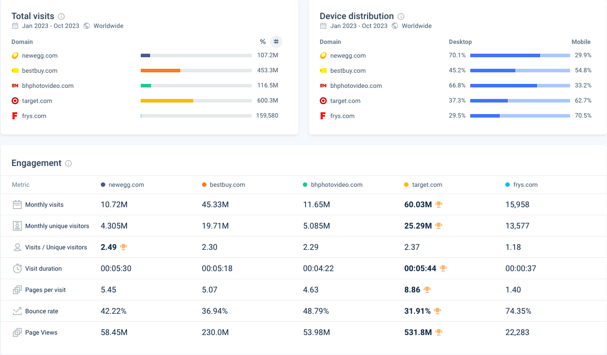Click the 230.0M page views value
607x355 pixels.
[x=215, y=332]
